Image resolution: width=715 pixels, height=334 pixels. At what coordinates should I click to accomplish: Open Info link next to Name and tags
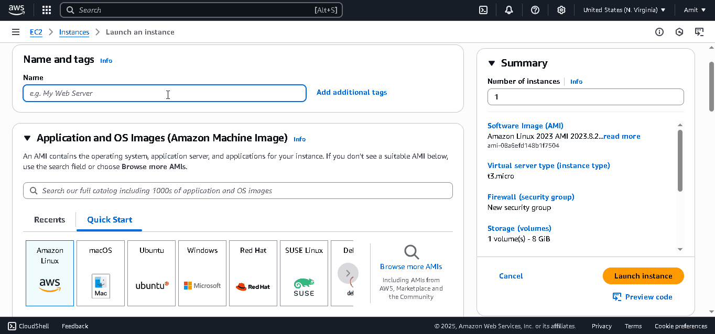(x=106, y=61)
